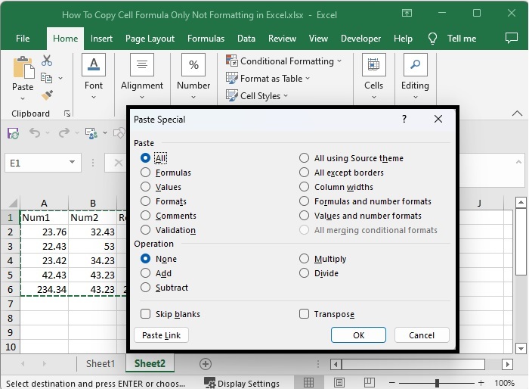Select the Formulas radio button
This screenshot has height=389, width=529.
(146, 173)
